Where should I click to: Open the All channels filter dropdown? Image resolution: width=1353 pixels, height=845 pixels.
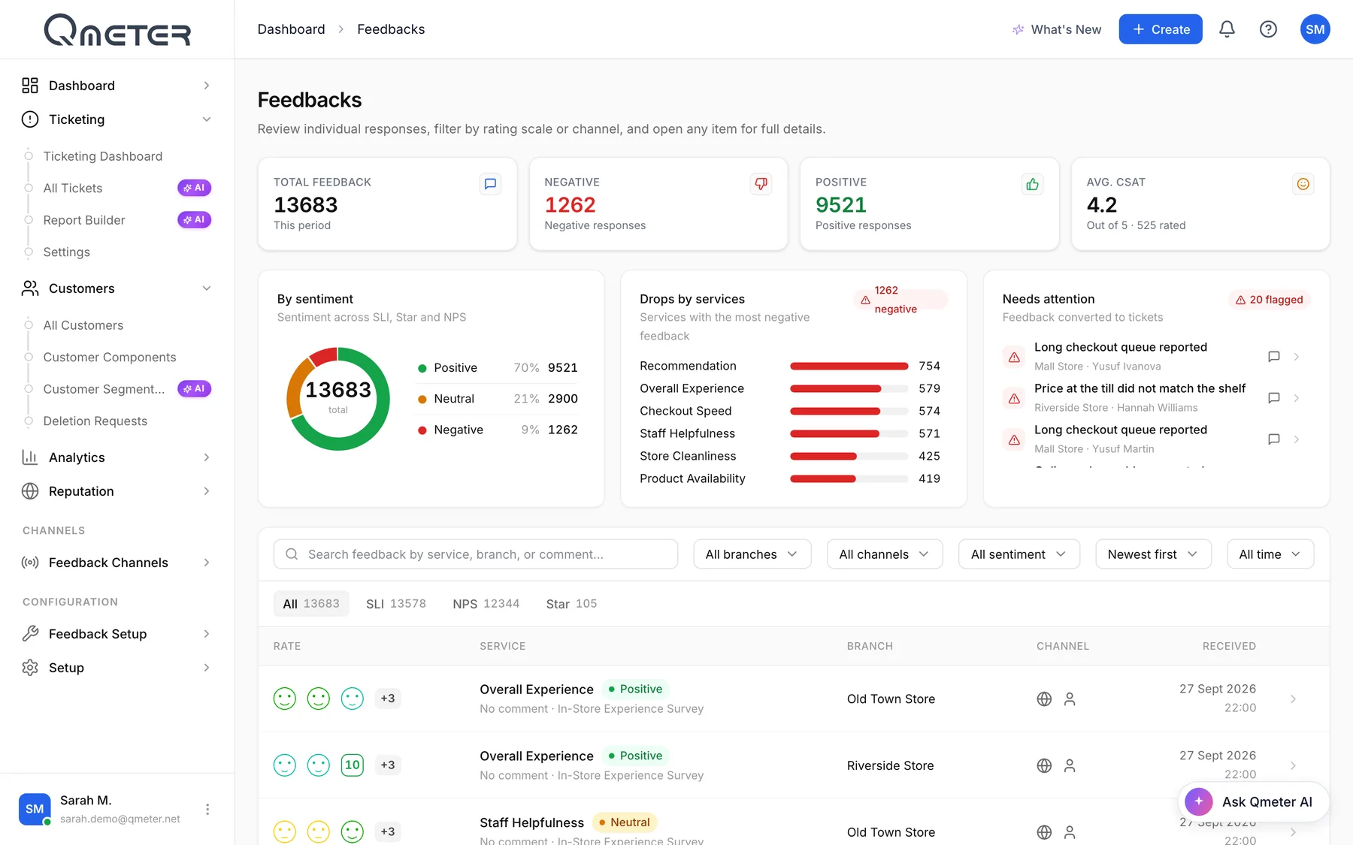(x=885, y=554)
